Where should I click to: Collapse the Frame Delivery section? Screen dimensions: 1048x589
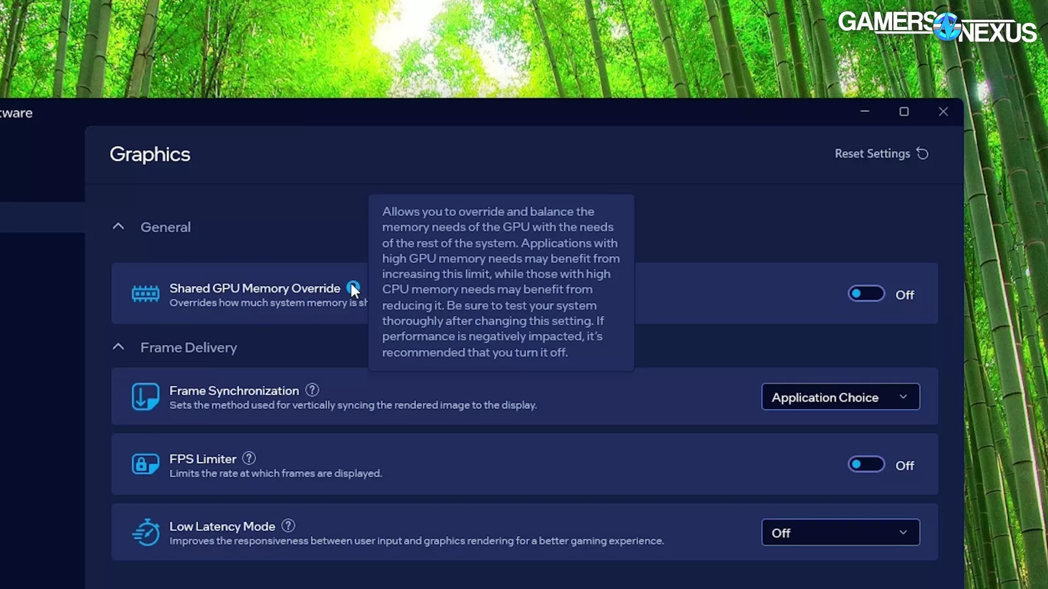pyautogui.click(x=118, y=346)
